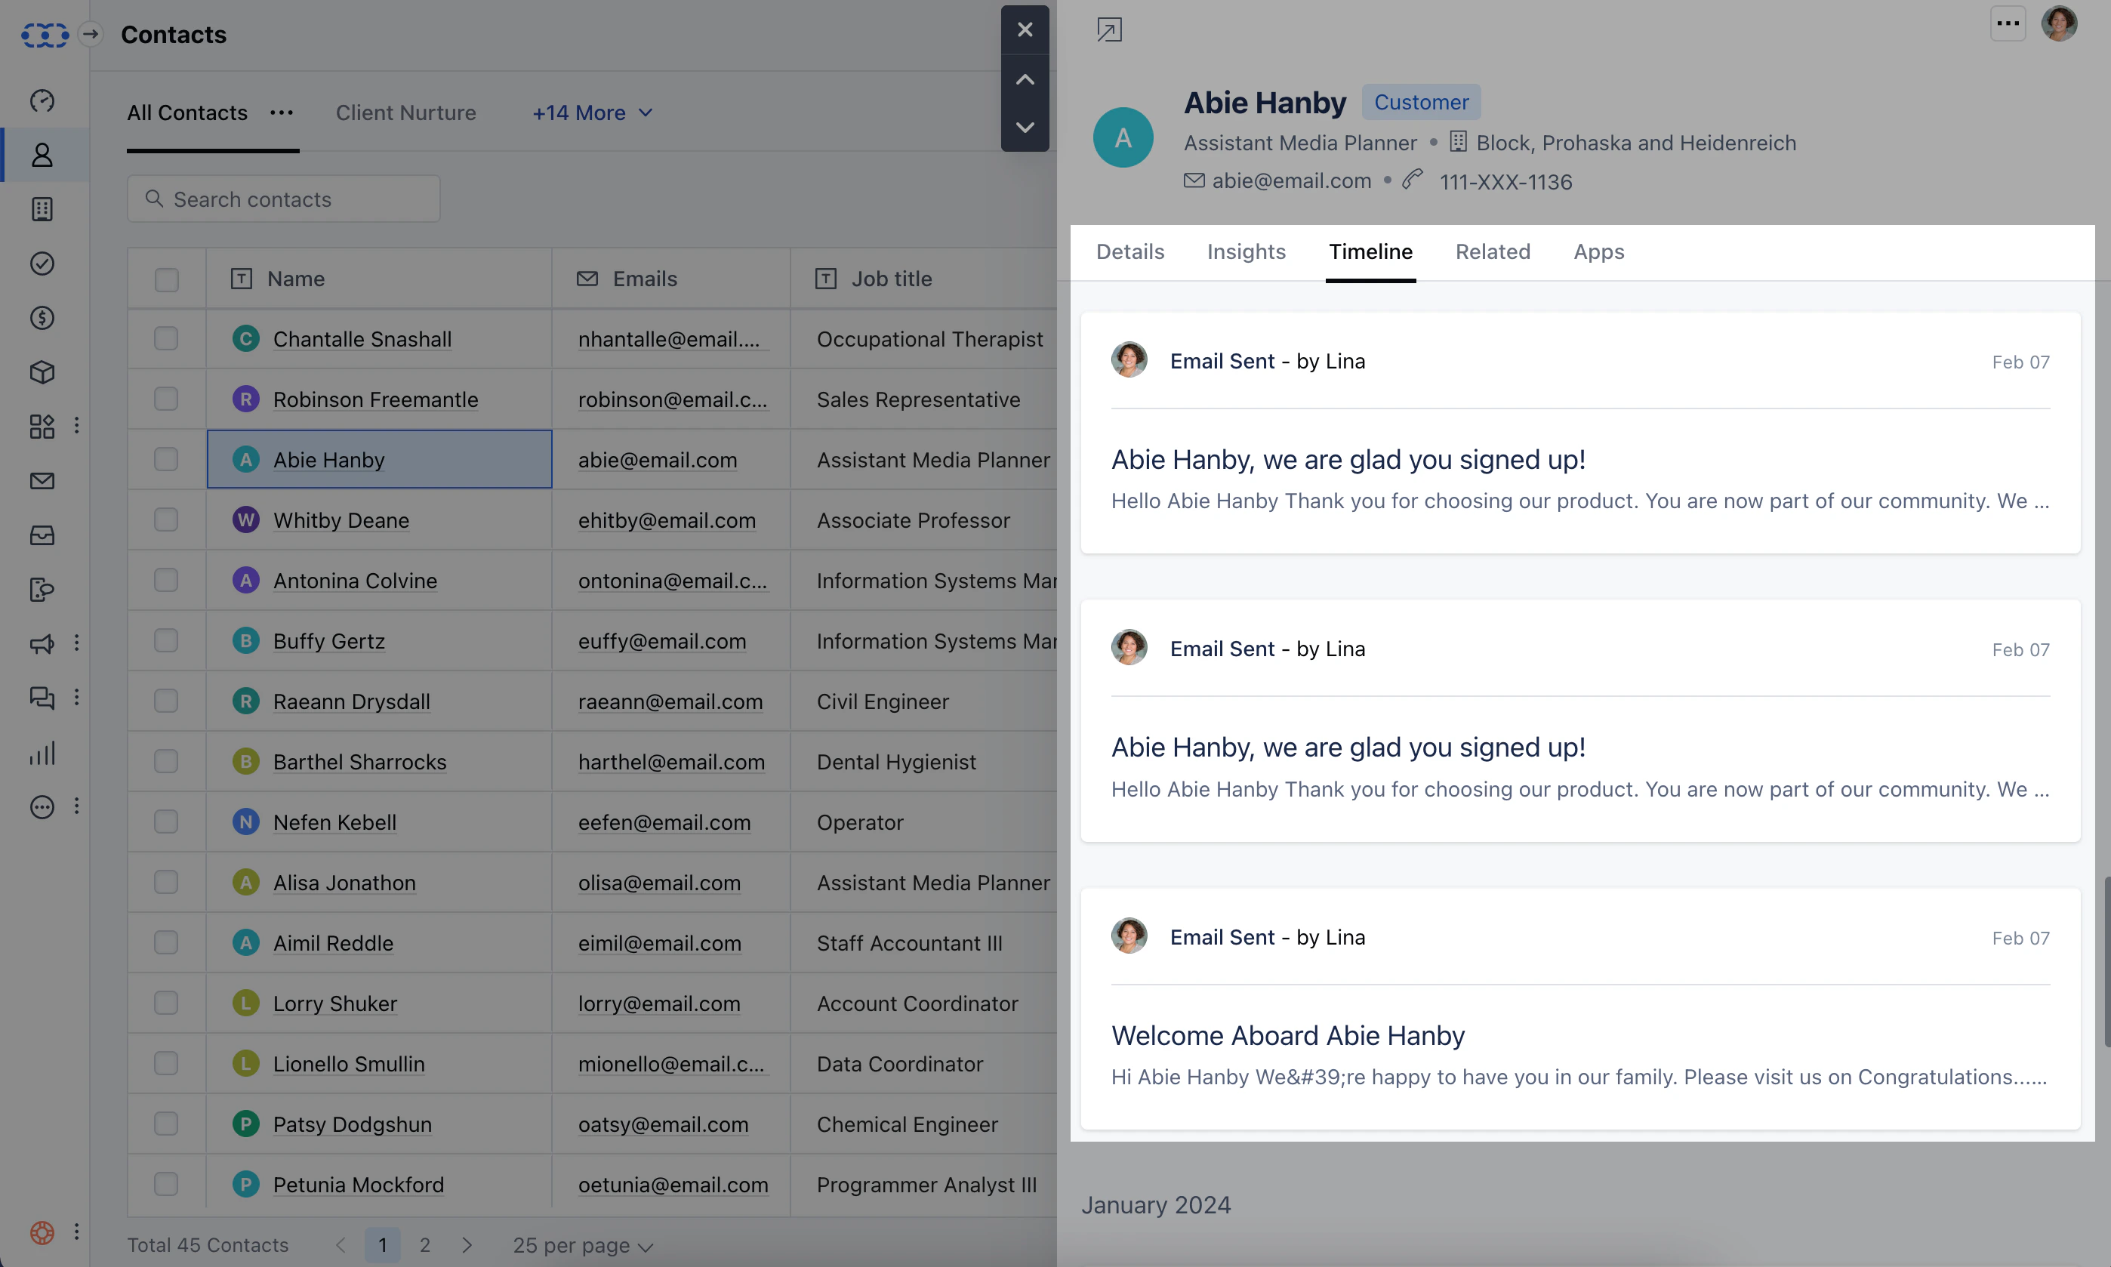Go to next contact with down chevron
The width and height of the screenshot is (2111, 1267).
tap(1025, 127)
